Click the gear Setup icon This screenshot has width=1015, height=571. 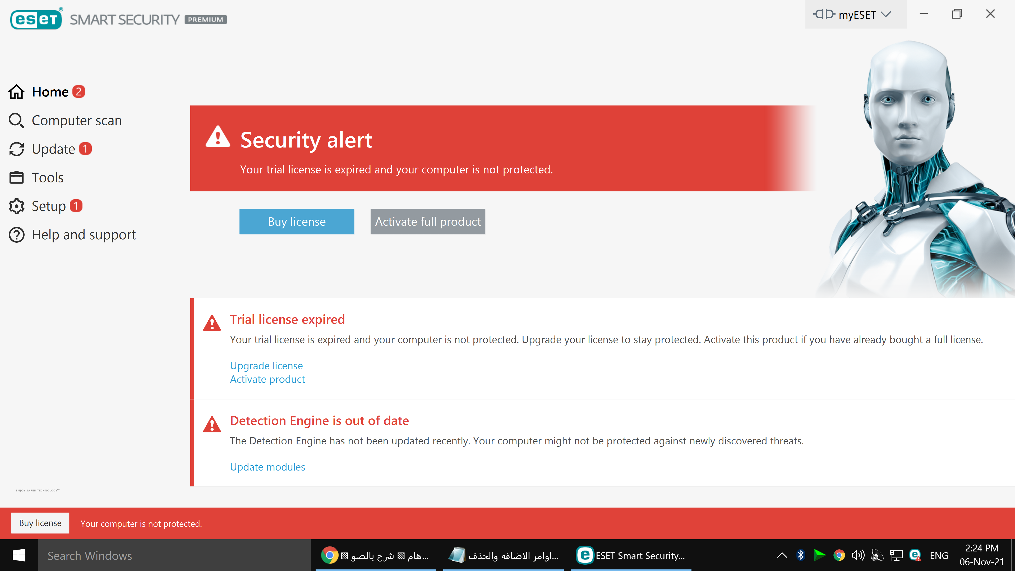(x=17, y=206)
